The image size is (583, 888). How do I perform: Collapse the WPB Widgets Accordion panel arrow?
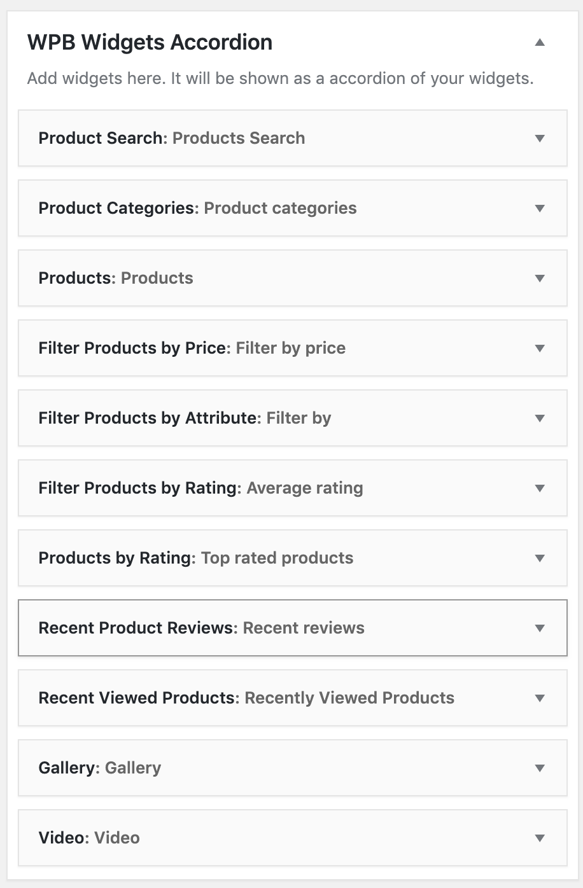pyautogui.click(x=540, y=43)
